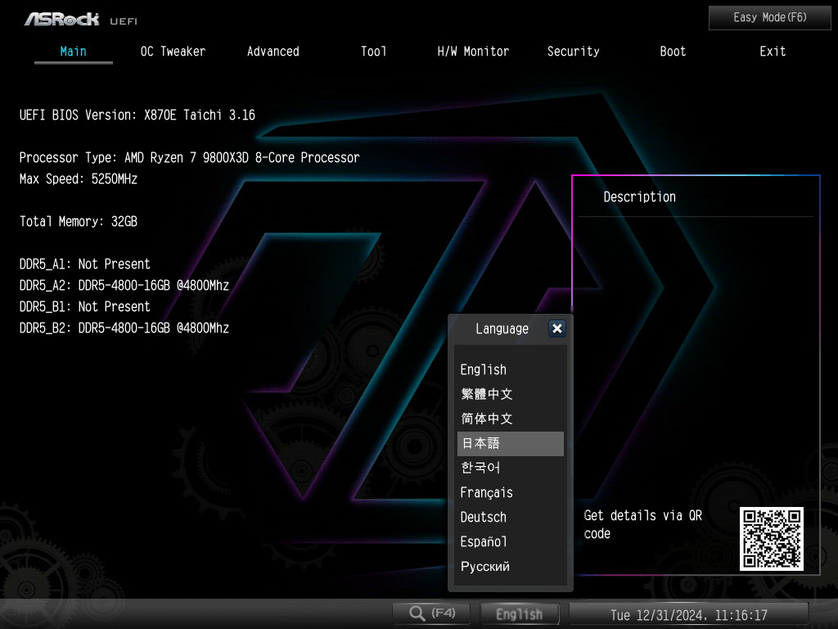This screenshot has width=838, height=629.
Task: Open the OC Tweaker tab
Action: point(173,52)
